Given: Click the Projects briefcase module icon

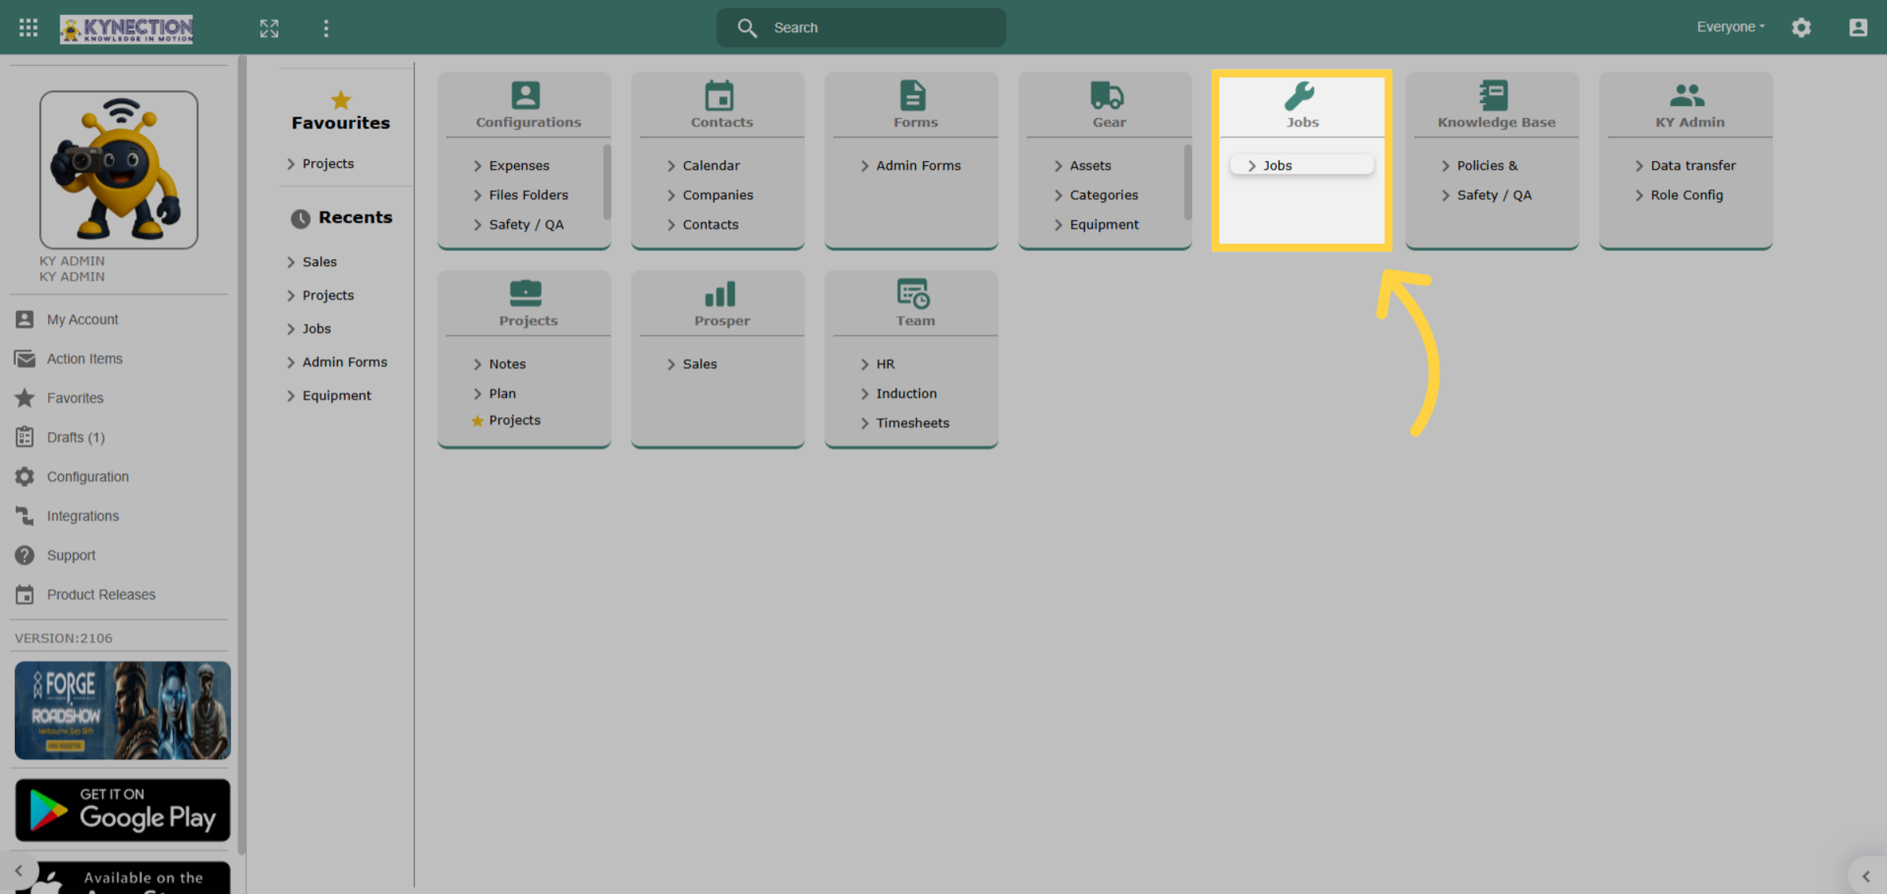Looking at the screenshot, I should tap(525, 293).
